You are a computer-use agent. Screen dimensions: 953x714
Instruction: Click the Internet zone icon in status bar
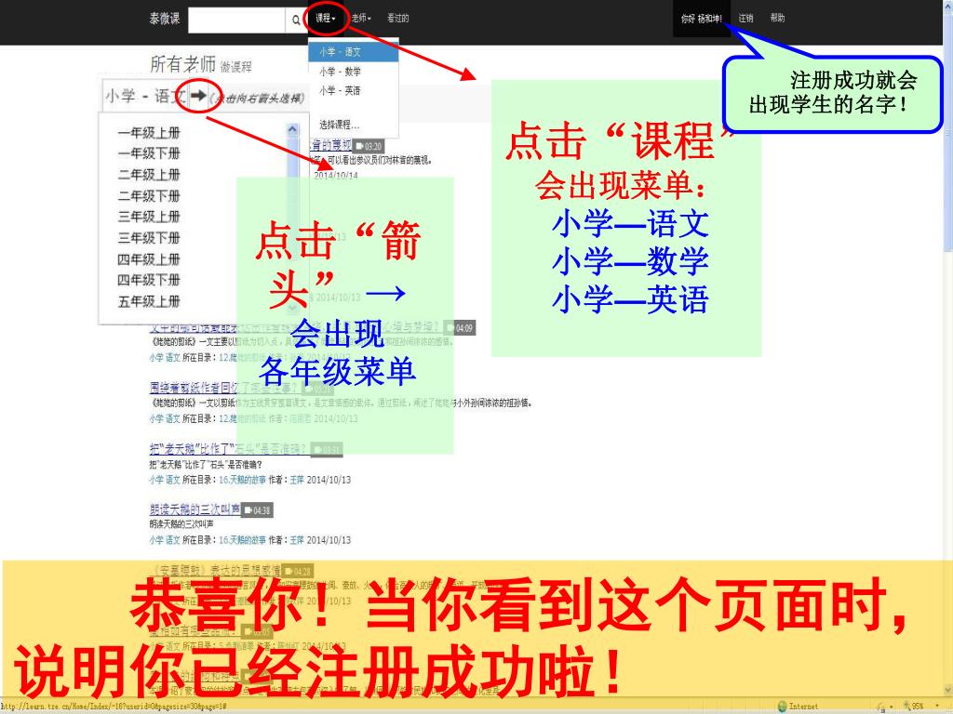(782, 707)
